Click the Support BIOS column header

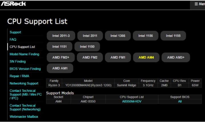180,97
